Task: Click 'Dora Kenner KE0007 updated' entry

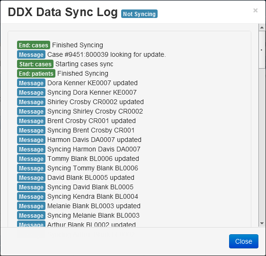Action: 92,83
